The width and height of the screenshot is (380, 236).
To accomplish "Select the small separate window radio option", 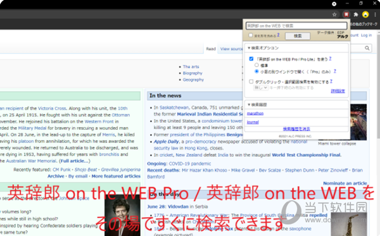I will pyautogui.click(x=256, y=71).
